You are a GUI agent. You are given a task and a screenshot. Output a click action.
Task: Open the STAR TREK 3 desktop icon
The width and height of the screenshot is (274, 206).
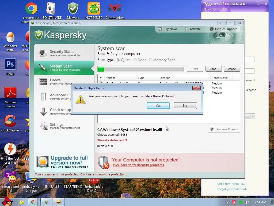pos(73,181)
